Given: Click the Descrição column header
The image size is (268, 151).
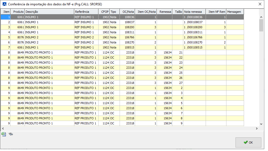Looking at the screenshot, I should coord(49,12).
